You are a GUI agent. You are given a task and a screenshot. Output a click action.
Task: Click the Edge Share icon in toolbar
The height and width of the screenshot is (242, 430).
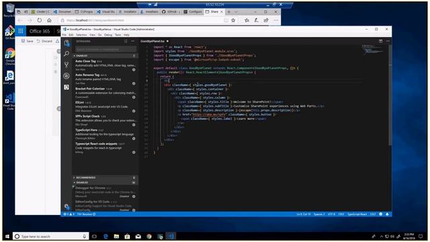pyautogui.click(x=266, y=20)
